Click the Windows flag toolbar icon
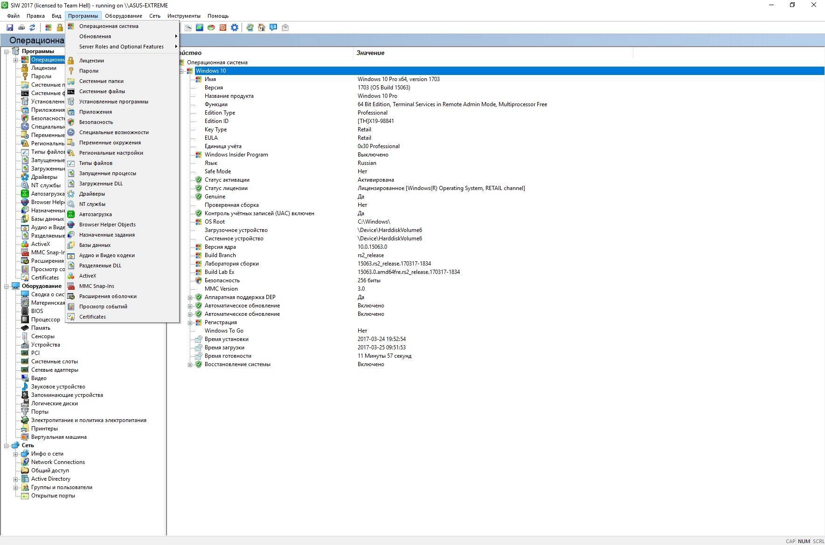Image resolution: width=825 pixels, height=545 pixels. pyautogui.click(x=49, y=27)
